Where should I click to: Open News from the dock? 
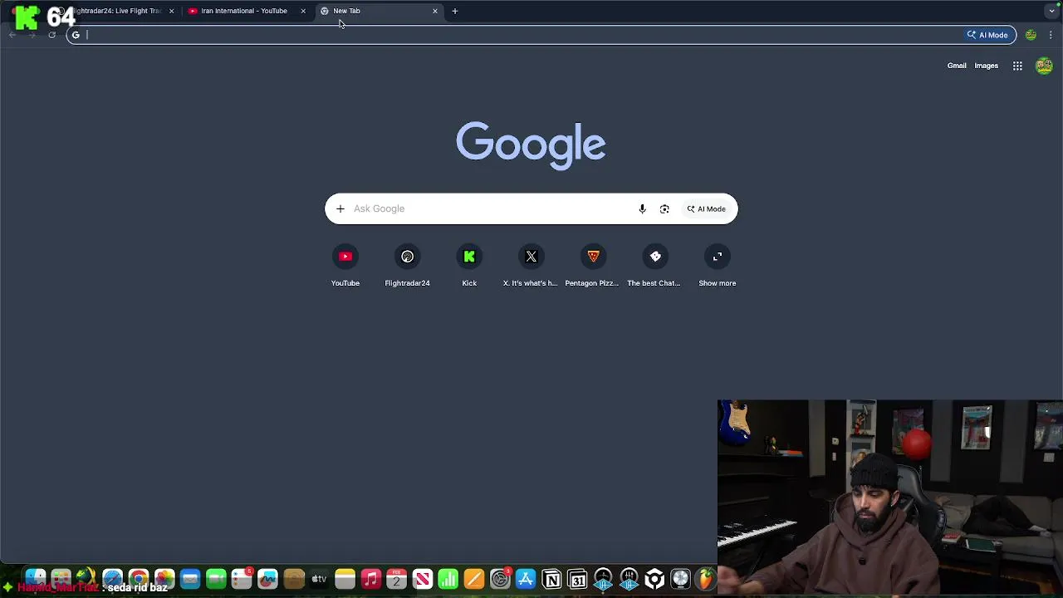(422, 578)
